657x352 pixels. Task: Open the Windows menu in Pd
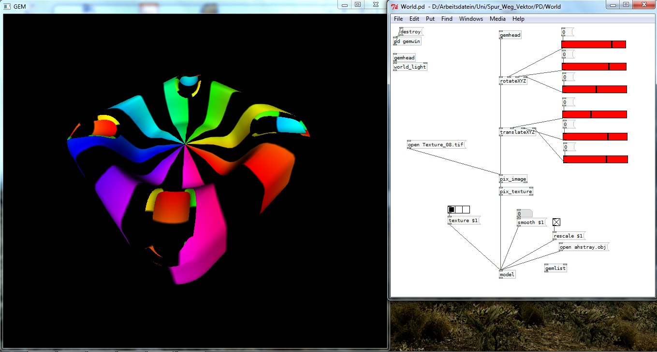pyautogui.click(x=471, y=19)
